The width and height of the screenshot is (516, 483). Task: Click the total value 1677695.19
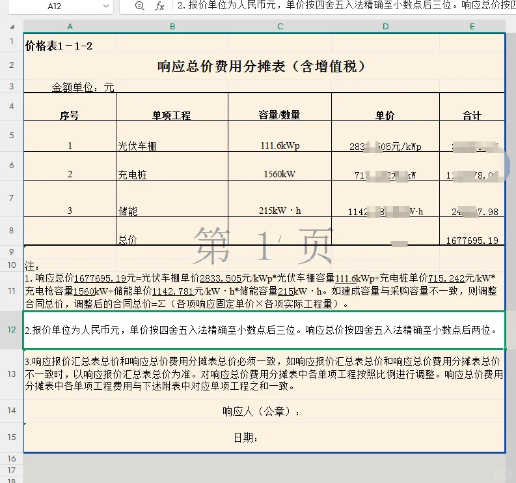(x=472, y=231)
